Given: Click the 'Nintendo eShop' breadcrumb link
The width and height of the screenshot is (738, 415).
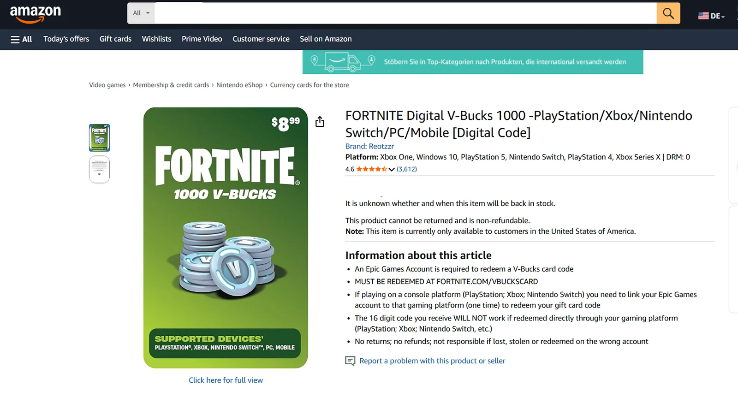Looking at the screenshot, I should 239,85.
